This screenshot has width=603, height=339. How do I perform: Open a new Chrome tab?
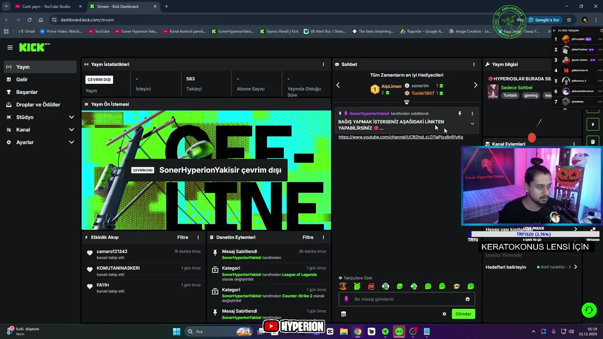pos(166,7)
